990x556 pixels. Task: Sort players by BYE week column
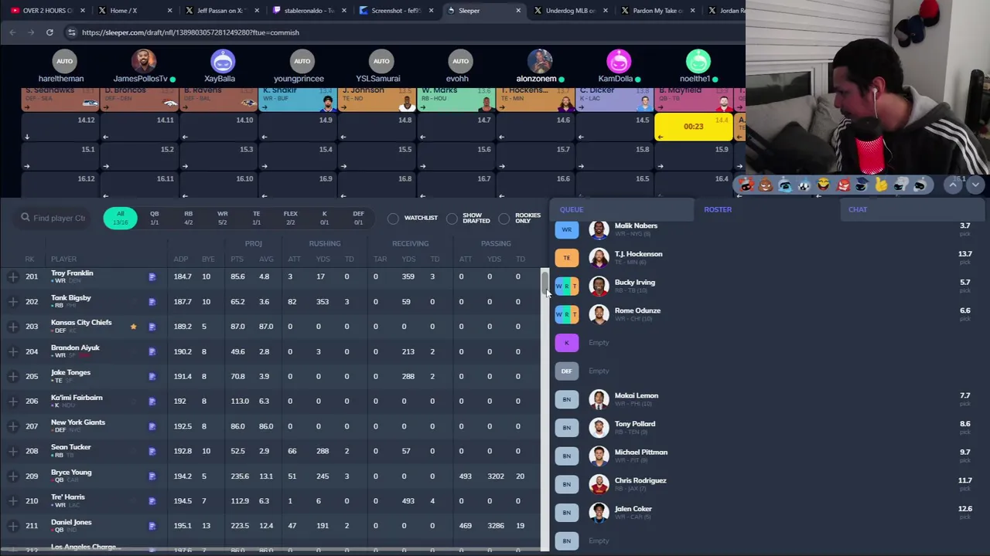(x=208, y=259)
